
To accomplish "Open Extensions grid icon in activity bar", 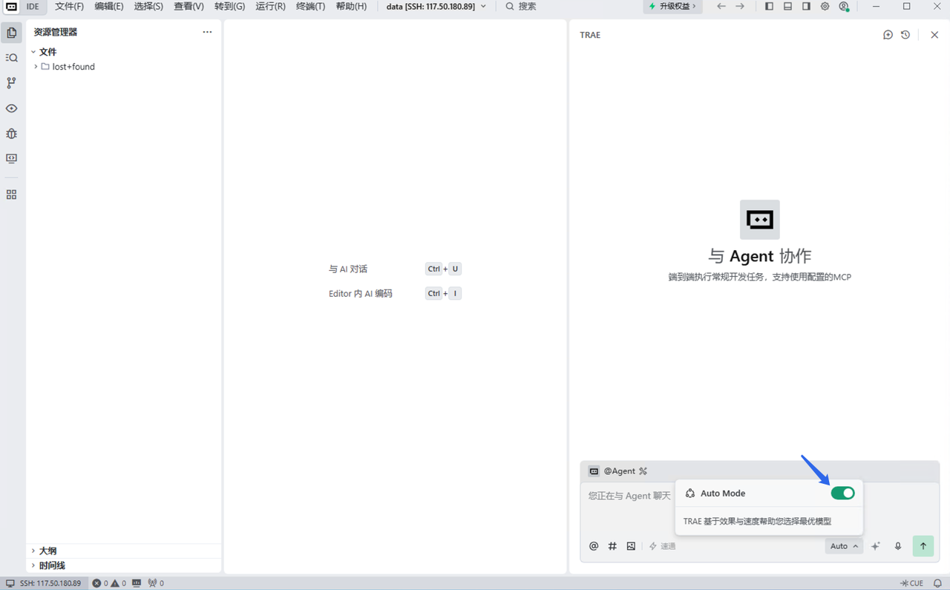I will 11,194.
